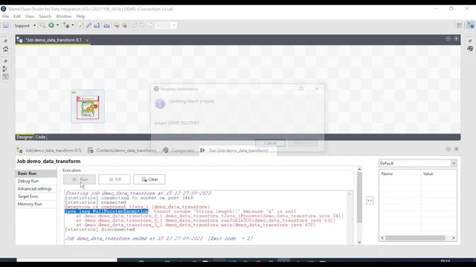476x267 pixels.
Task: Open the Job(demo_data_transform 0.1) view tab
Action: [x=49, y=151]
